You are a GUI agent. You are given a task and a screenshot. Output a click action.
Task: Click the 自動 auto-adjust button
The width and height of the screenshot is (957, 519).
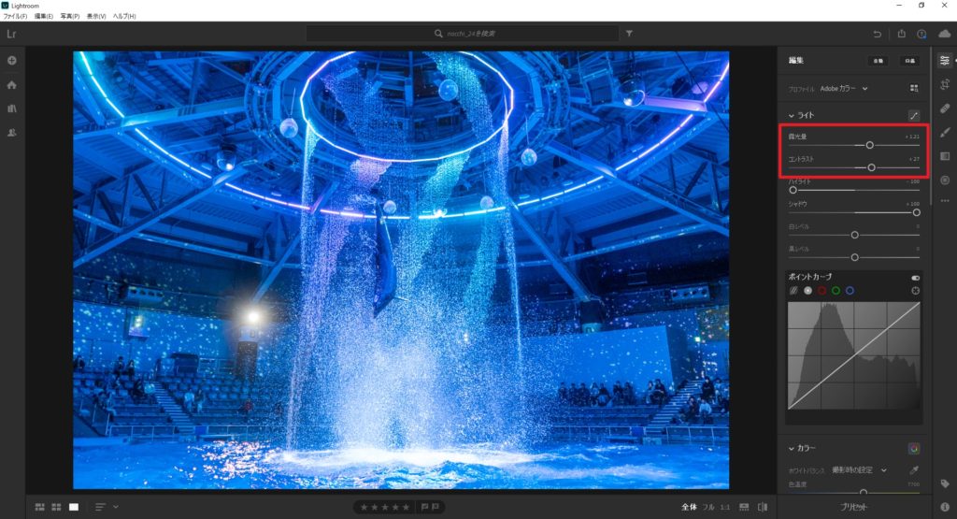pyautogui.click(x=878, y=61)
